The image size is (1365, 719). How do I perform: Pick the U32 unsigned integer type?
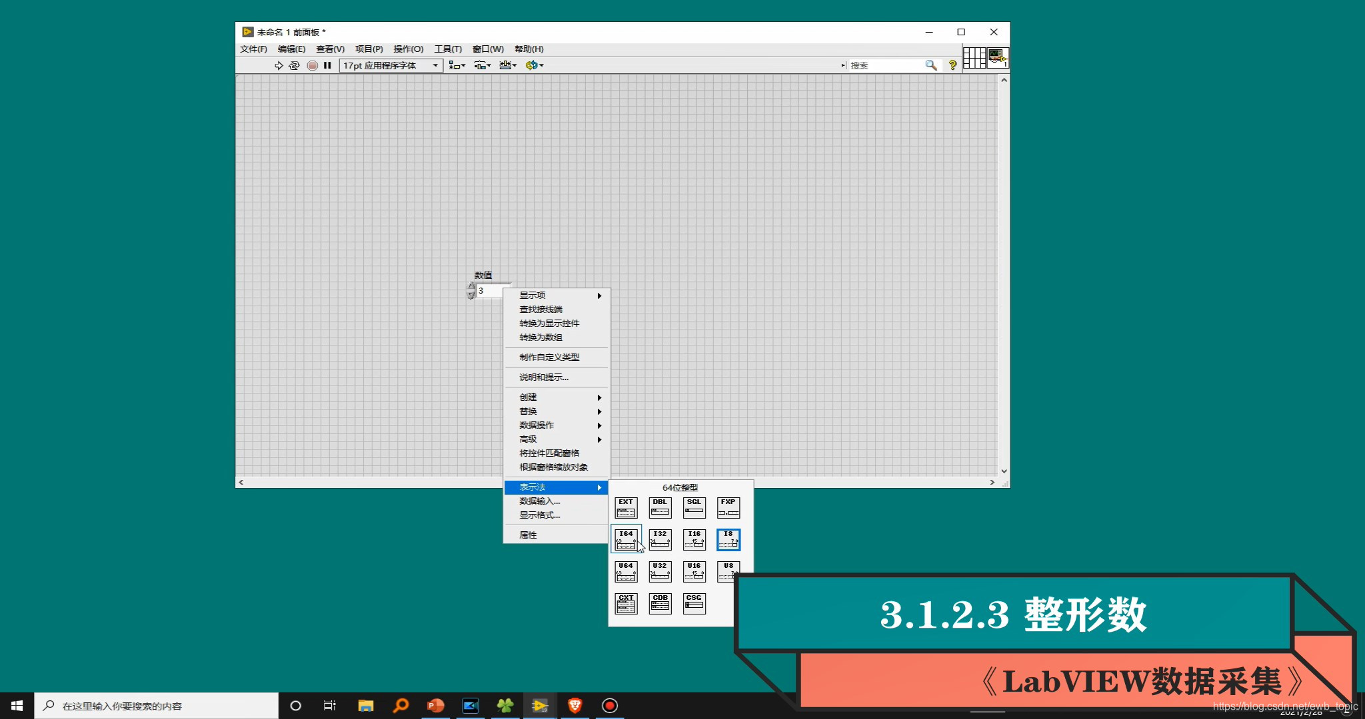[660, 572]
